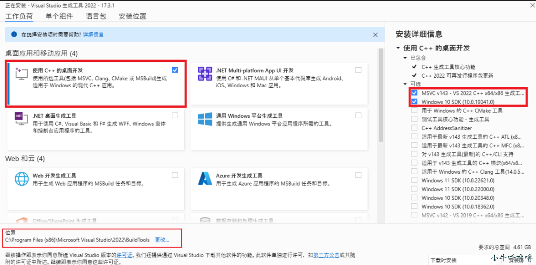Uncheck 使用 C++ 的桌面开发 workload
Viewport: 536px width, 265px height.
(175, 70)
